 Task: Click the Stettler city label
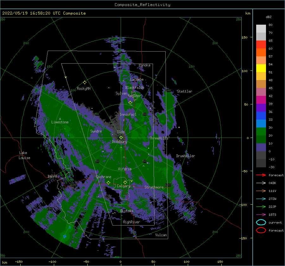[185, 91]
